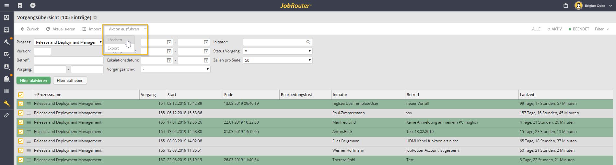Open the Zeilen pro Seite dropdown
616x165 pixels.
[278, 60]
